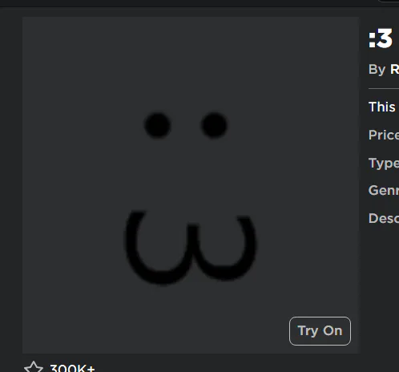The height and width of the screenshot is (372, 399).
Task: Favorite the item with the star icon
Action: click(34, 367)
